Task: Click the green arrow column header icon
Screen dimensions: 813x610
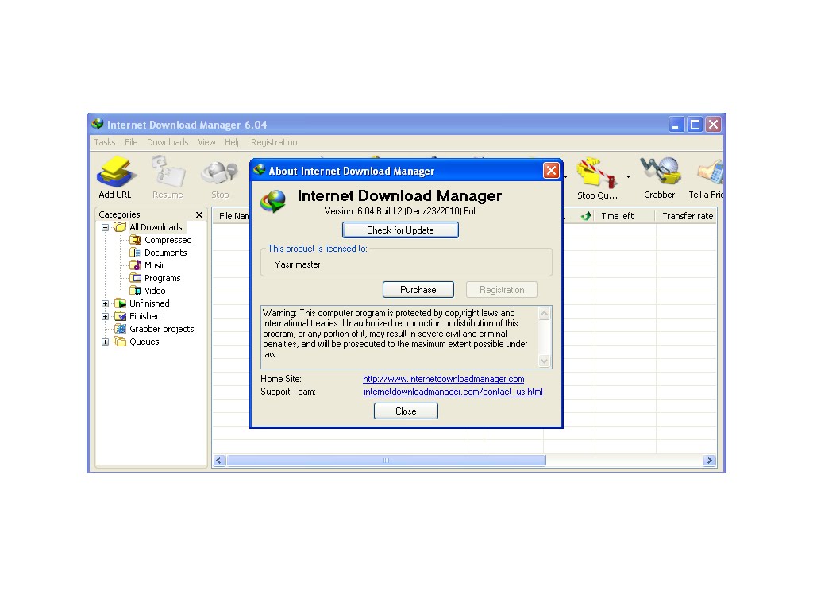Action: [x=586, y=216]
